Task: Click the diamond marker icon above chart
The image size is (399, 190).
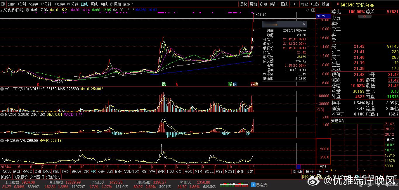Action: 308,10
